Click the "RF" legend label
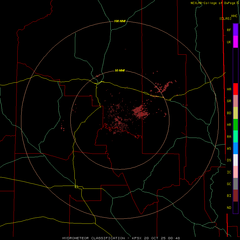The image size is (240, 240). (x=229, y=30)
